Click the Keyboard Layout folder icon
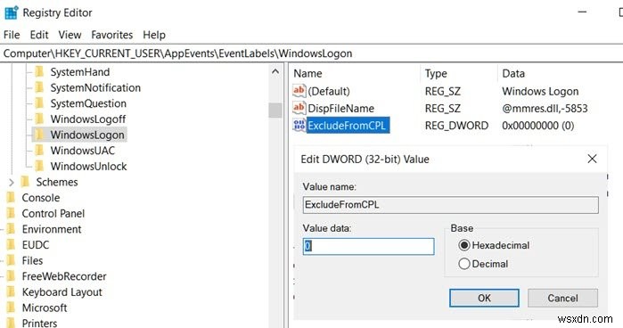This screenshot has height=328, width=623. (11, 291)
